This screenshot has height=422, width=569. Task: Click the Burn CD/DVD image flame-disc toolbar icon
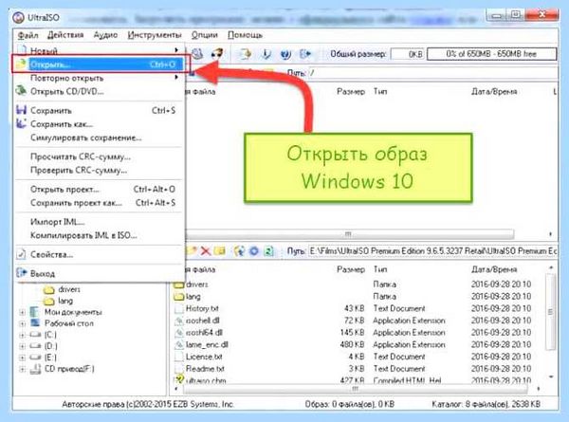point(217,54)
